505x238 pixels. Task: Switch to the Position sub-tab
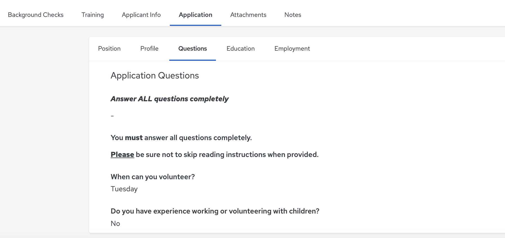coord(109,49)
